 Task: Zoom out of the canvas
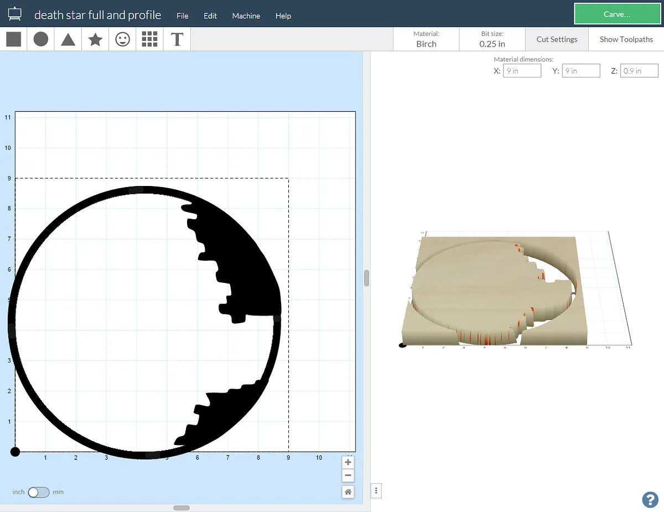point(347,475)
